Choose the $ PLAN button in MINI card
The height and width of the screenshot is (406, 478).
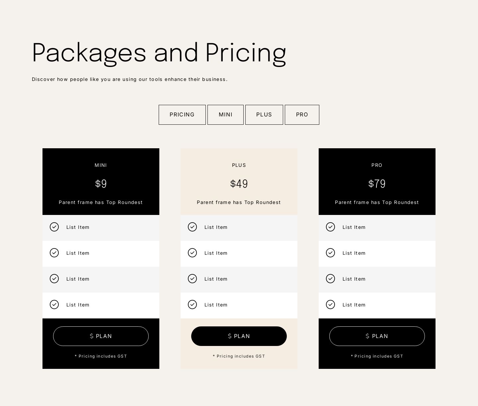click(x=101, y=336)
